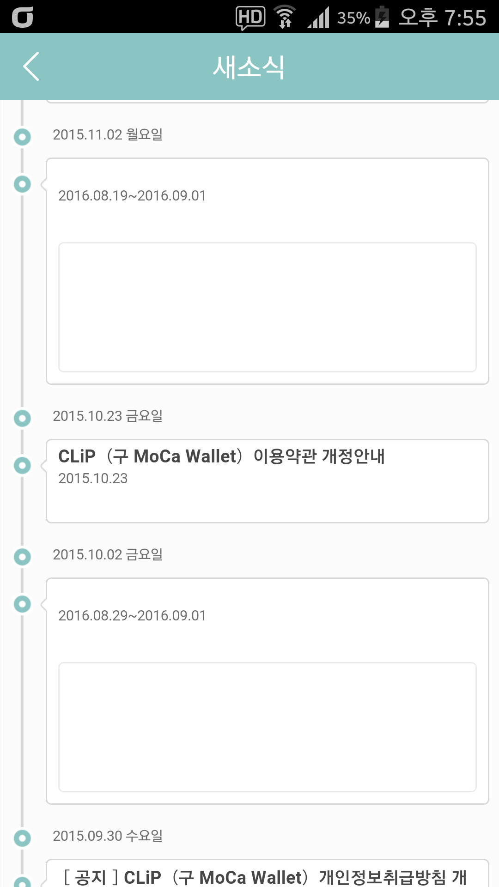Viewport: 499px width, 887px height.
Task: Tap the HD voice status icon
Action: point(250,18)
